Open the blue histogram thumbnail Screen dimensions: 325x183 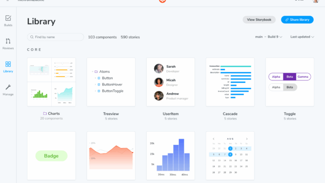click(x=171, y=156)
